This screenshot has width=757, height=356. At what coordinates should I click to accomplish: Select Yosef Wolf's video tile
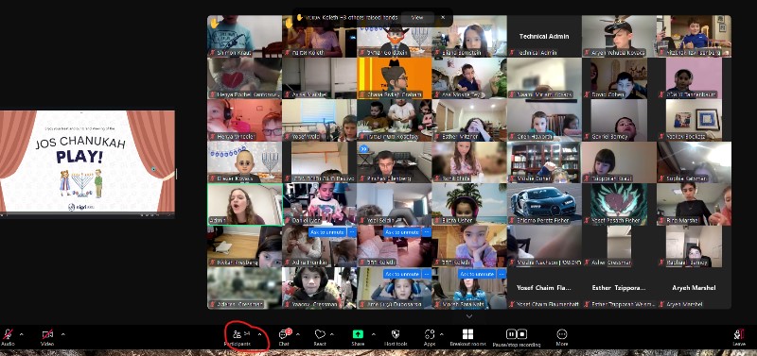320,121
